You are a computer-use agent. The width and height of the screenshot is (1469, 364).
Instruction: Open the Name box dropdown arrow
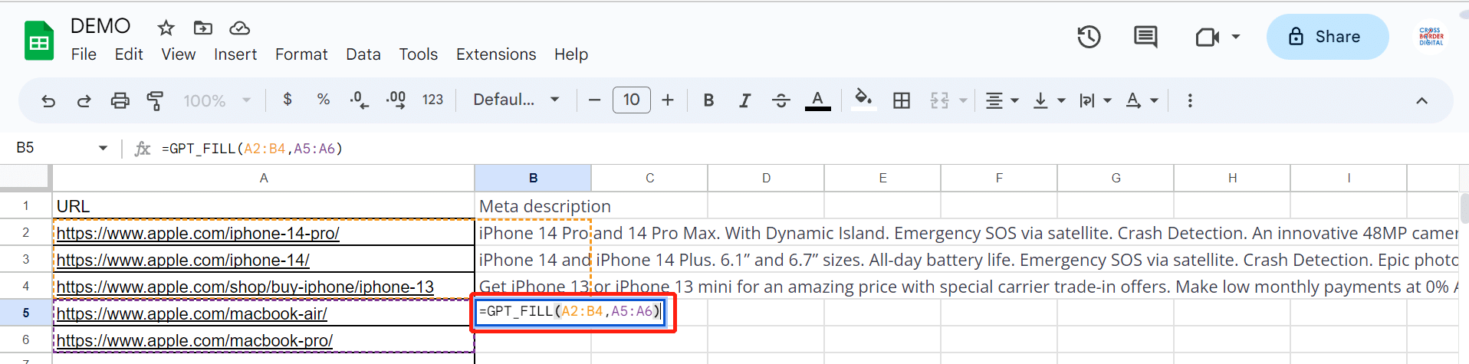tap(103, 148)
